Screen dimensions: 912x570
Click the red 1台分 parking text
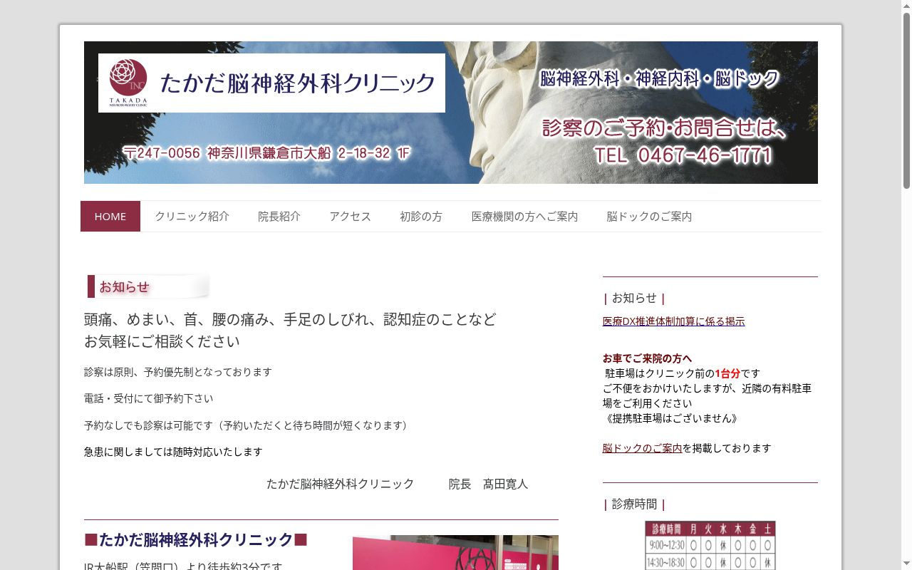(x=727, y=373)
